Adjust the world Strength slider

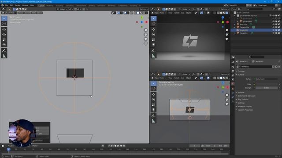267,88
